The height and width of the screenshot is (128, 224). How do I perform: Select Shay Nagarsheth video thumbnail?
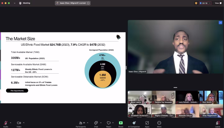coord(211,111)
